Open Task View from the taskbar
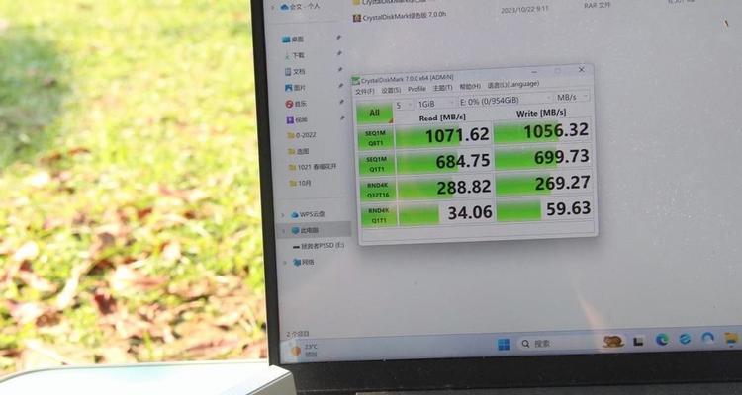The width and height of the screenshot is (742, 395). [x=638, y=341]
